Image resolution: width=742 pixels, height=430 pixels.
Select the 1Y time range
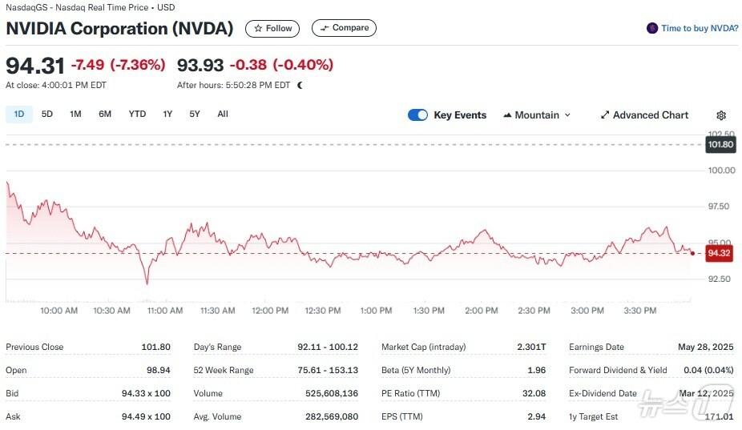tap(167, 114)
